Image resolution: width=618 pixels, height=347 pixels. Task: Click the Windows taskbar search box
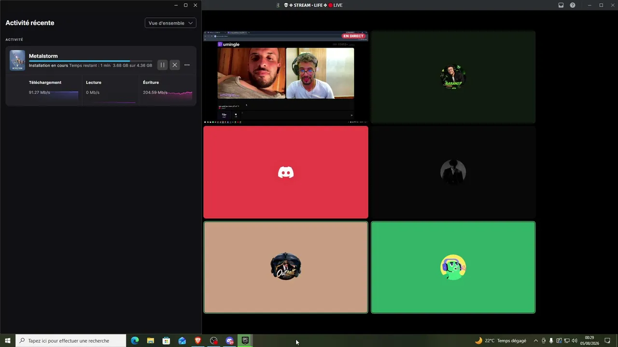[x=71, y=341]
